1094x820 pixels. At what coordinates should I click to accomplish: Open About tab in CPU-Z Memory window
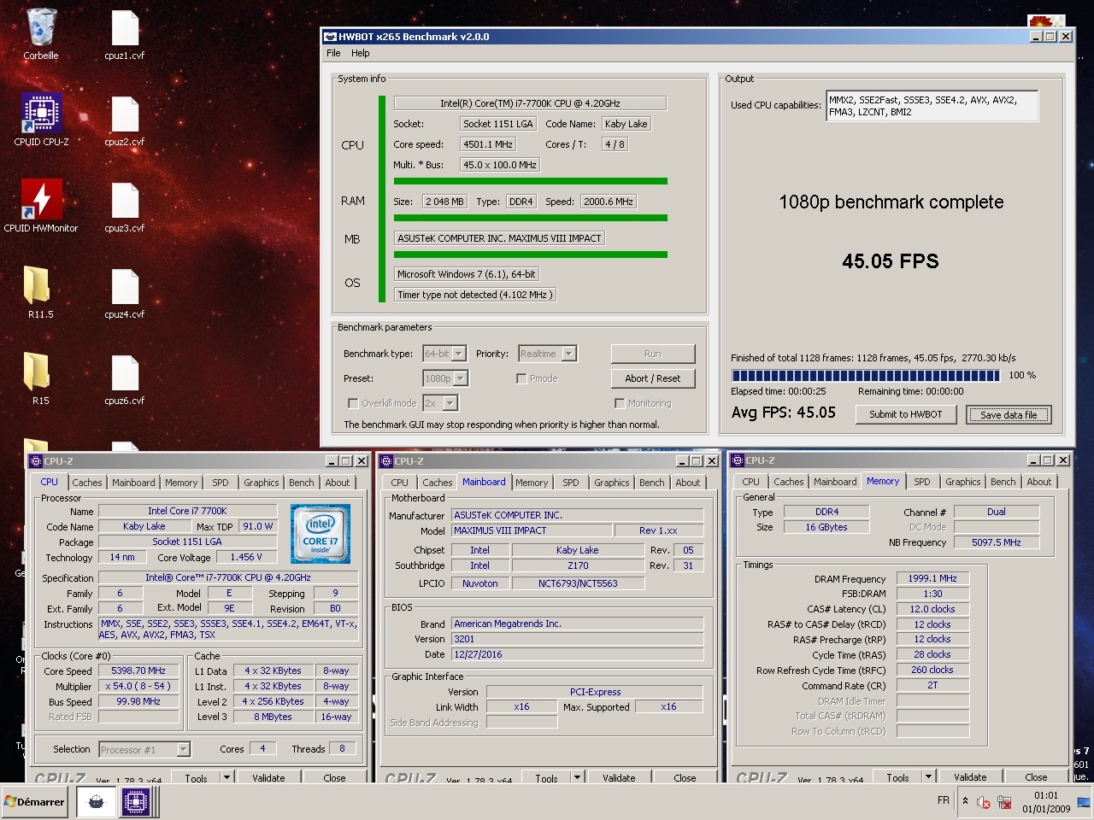[x=1039, y=482]
